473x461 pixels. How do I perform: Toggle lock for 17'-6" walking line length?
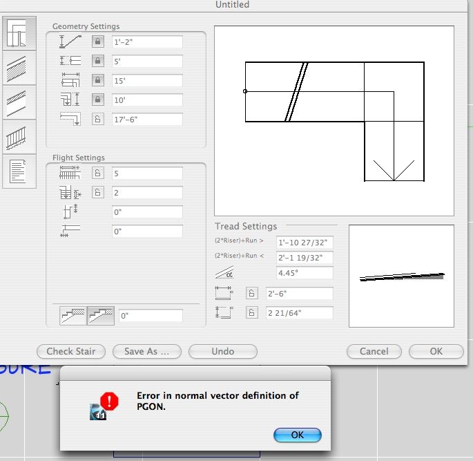click(98, 119)
